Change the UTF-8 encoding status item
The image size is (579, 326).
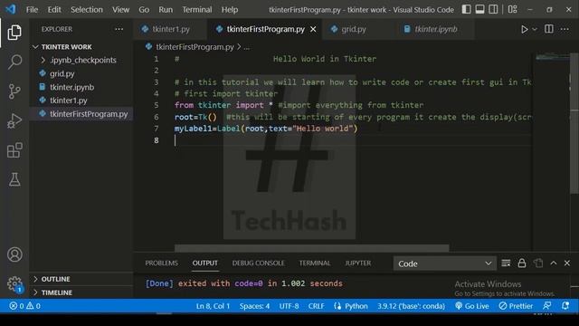(289, 306)
